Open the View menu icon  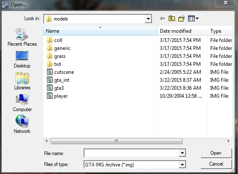pos(193,18)
